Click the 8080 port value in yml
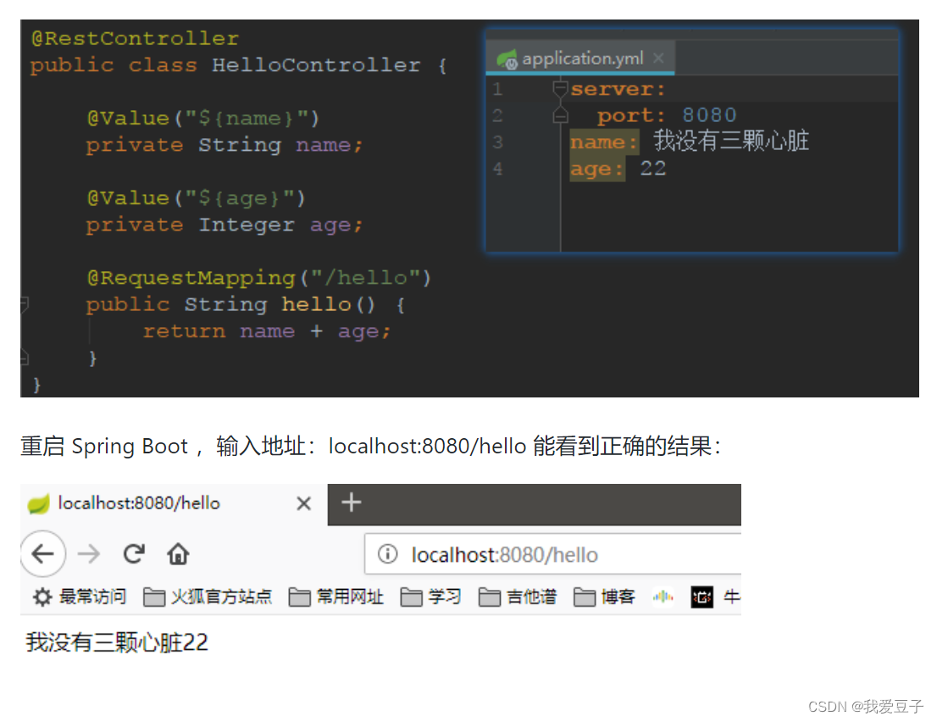 coord(709,114)
